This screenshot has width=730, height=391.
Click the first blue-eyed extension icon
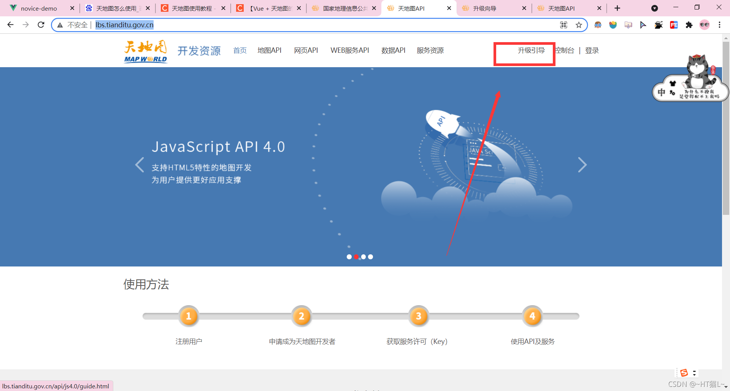[x=598, y=25]
